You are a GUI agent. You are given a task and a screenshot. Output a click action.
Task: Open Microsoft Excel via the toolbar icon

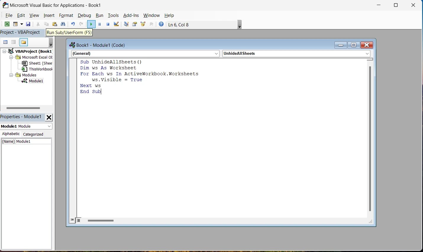7,24
